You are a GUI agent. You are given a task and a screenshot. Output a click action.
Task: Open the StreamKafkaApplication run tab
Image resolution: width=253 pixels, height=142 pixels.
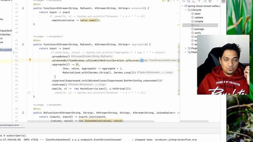[x=10, y=125]
